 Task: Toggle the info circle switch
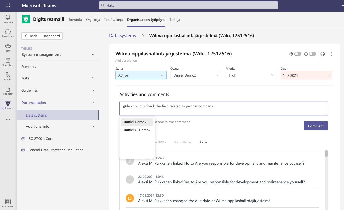[x=312, y=54]
